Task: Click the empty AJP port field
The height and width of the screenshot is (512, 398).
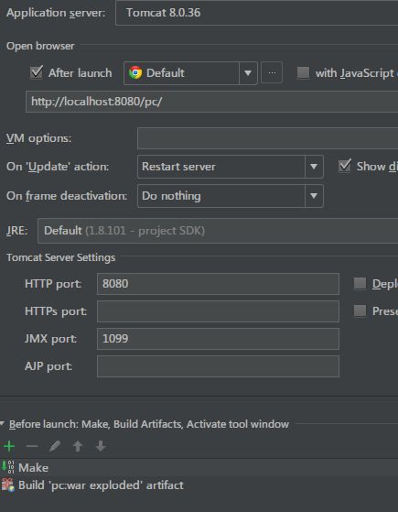Action: [218, 366]
